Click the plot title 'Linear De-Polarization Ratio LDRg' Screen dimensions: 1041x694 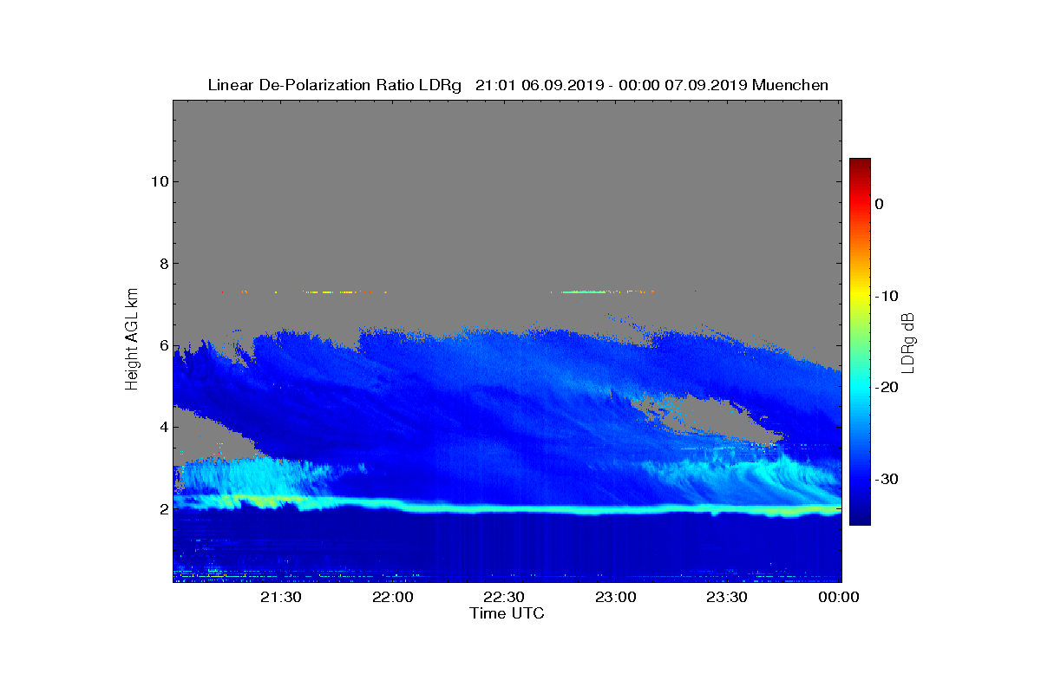[335, 85]
